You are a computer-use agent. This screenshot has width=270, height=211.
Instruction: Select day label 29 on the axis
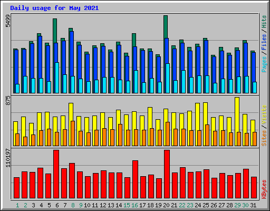point(237,205)
